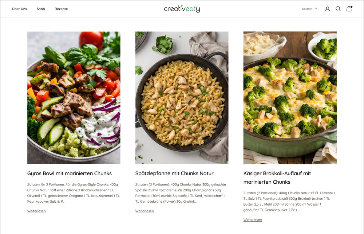
Task: Click the Spätzle pan photo thumbnail
Action: coord(182,98)
